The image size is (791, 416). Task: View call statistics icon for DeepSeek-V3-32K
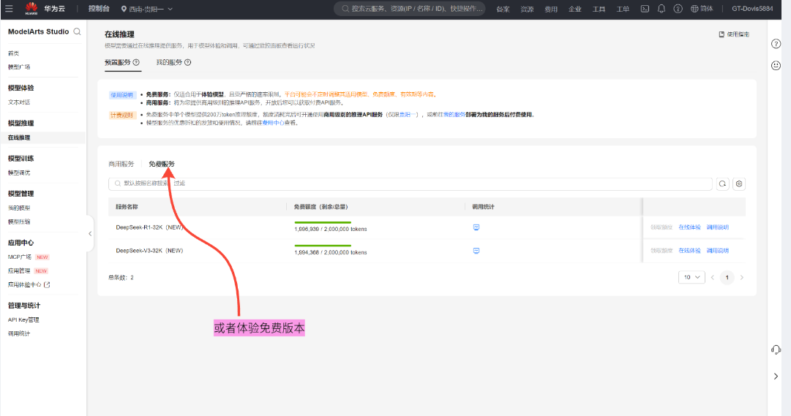point(476,251)
